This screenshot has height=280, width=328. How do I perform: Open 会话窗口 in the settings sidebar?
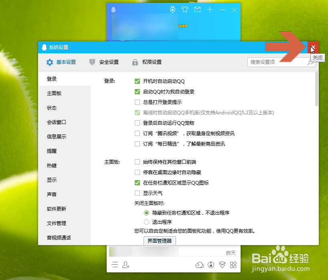(x=65, y=122)
